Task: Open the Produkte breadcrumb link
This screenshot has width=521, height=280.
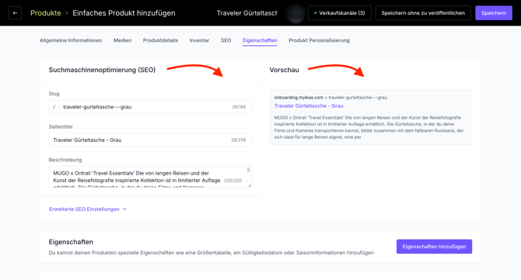Action: (x=46, y=13)
